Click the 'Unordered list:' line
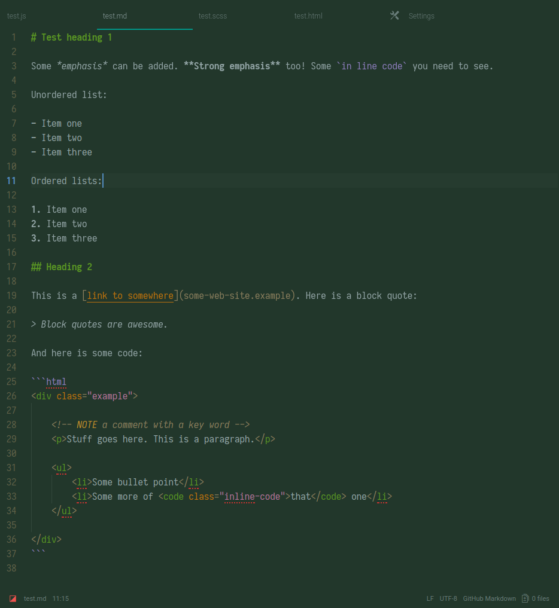The height and width of the screenshot is (608, 559). 69,94
